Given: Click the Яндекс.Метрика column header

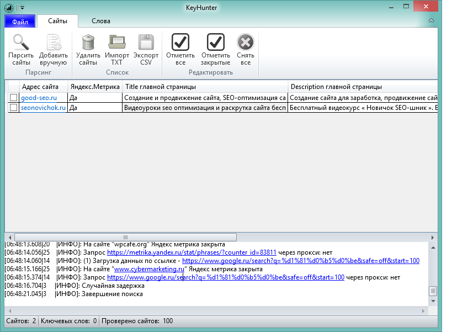Looking at the screenshot, I should click(x=94, y=87).
